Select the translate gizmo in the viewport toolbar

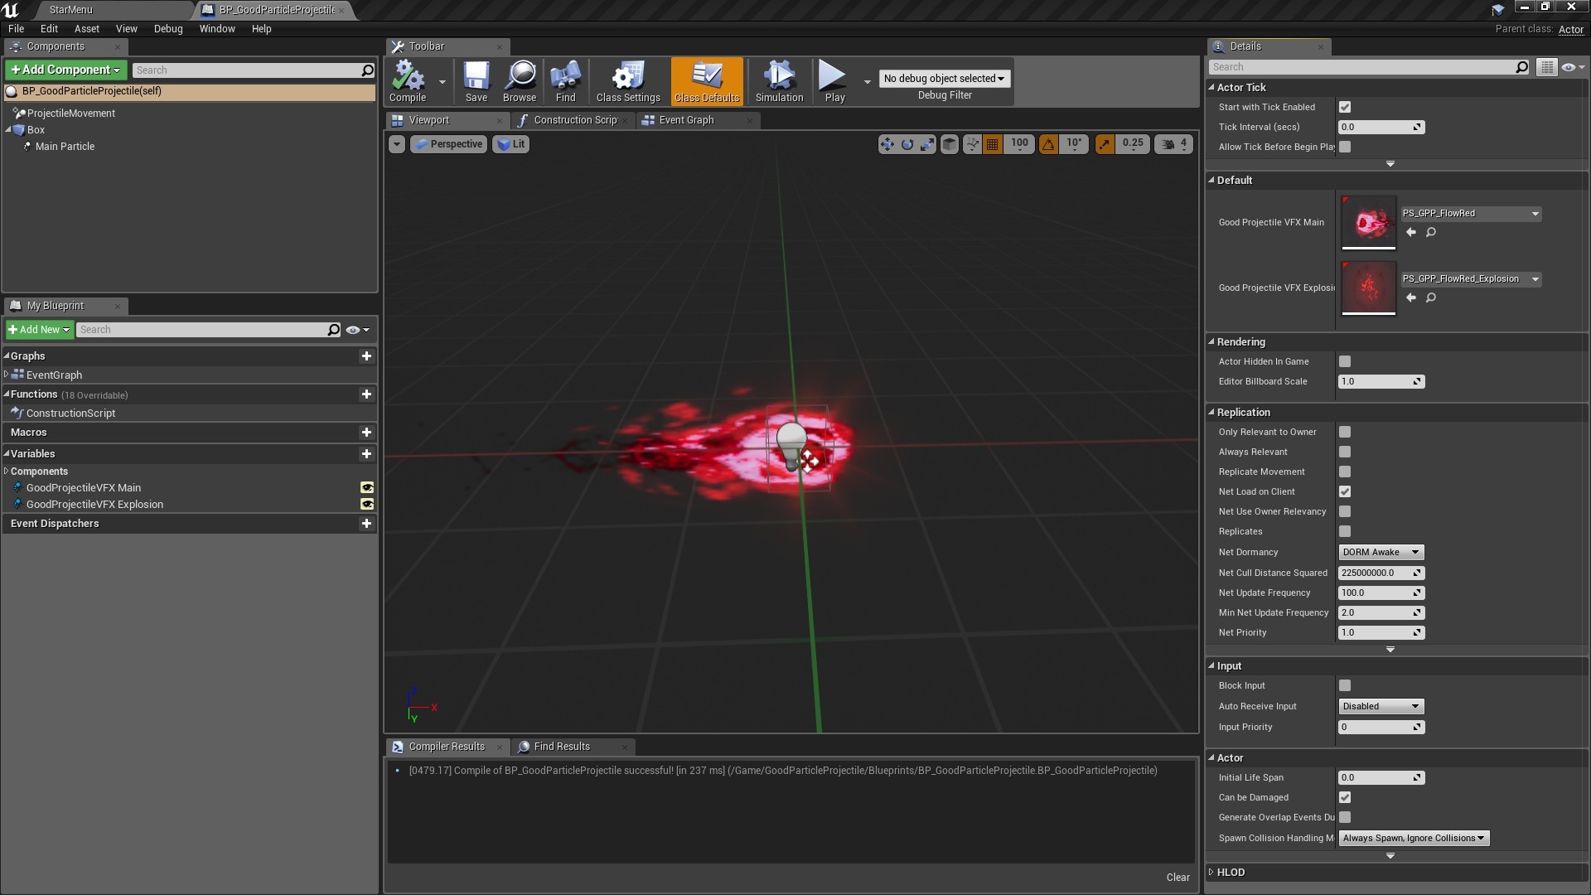pos(886,144)
